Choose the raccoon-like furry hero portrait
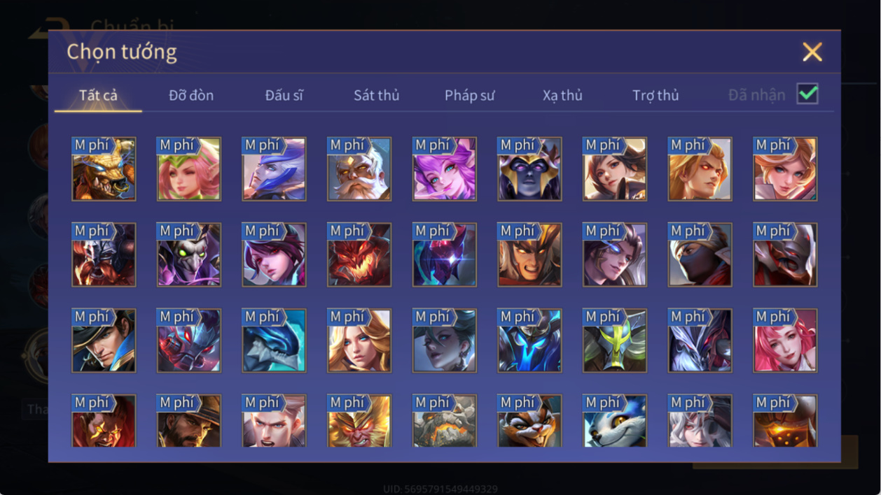 pos(529,421)
